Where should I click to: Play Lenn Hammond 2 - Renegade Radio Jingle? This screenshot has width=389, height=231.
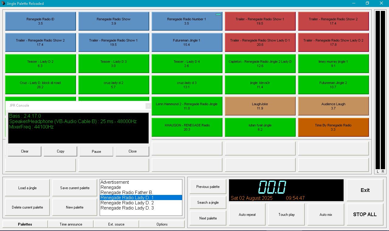187,106
